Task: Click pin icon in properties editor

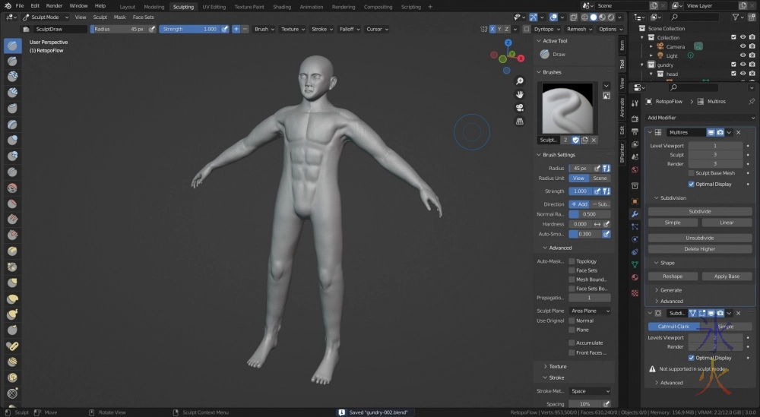Action: (752, 101)
